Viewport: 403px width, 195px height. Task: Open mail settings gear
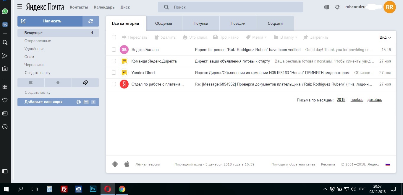(337, 7)
